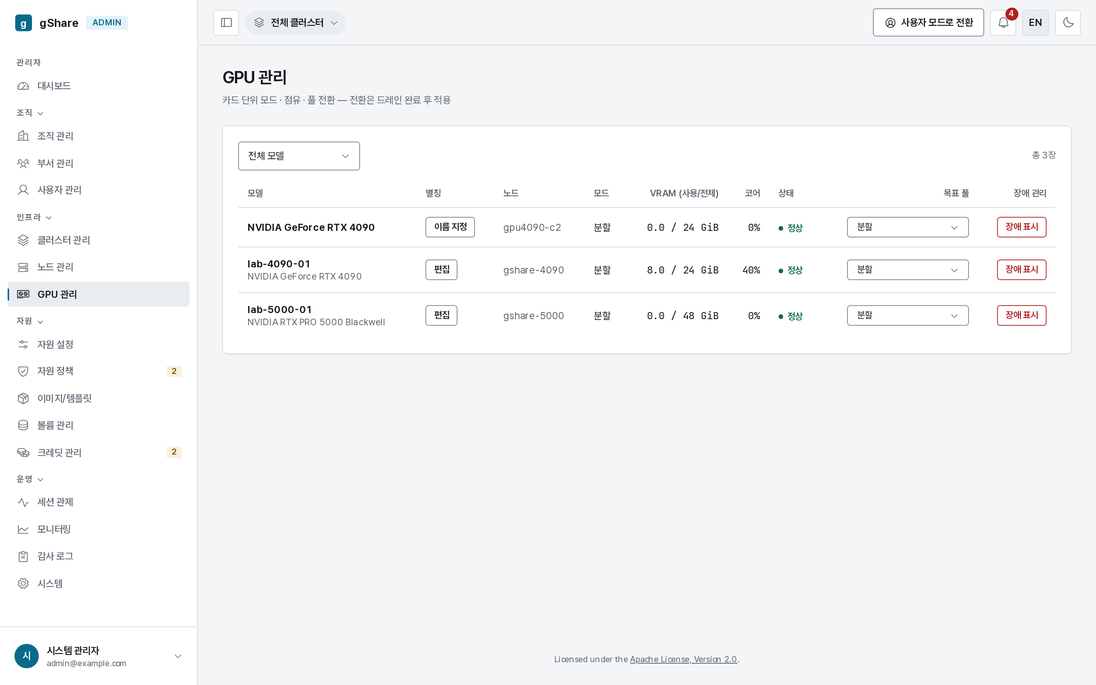This screenshot has height=685, width=1096.
Task: Open target pool dropdown for lab-5000-01
Action: (908, 315)
